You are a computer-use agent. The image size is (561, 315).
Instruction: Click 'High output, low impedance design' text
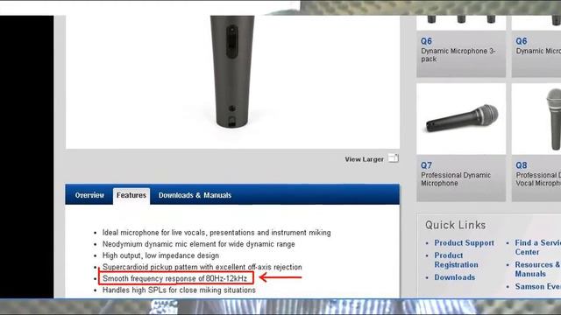click(160, 255)
